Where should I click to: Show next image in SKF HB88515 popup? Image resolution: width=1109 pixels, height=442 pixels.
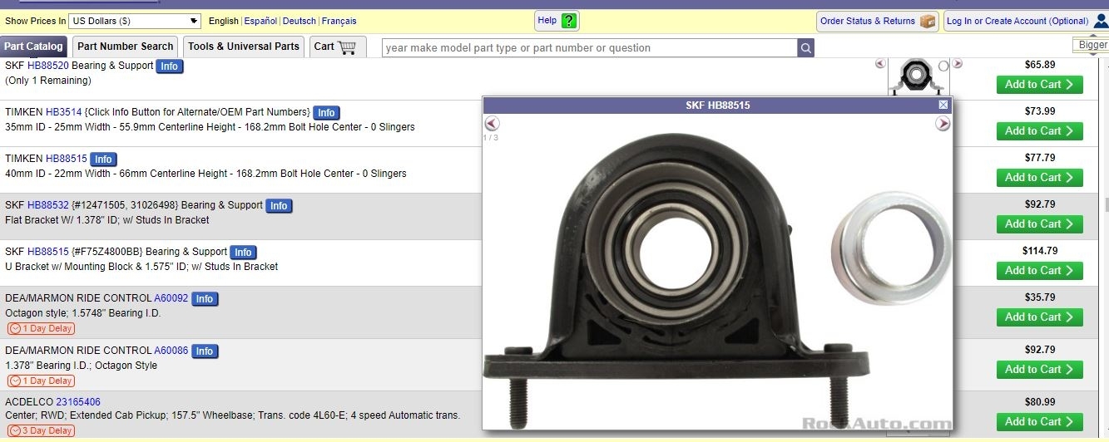click(x=943, y=124)
